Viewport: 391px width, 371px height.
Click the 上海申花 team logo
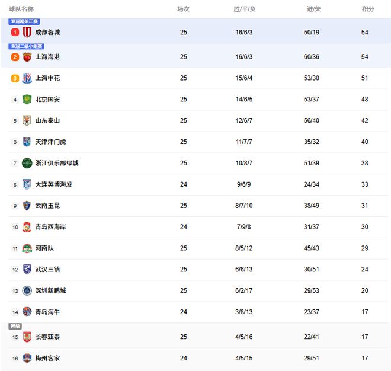point(27,78)
